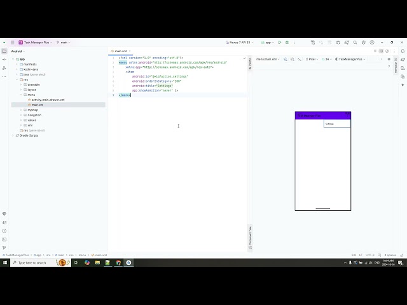Open the Resource Manager sidebar icon
This screenshot has width=407, height=305.
pyautogui.click(x=4, y=68)
